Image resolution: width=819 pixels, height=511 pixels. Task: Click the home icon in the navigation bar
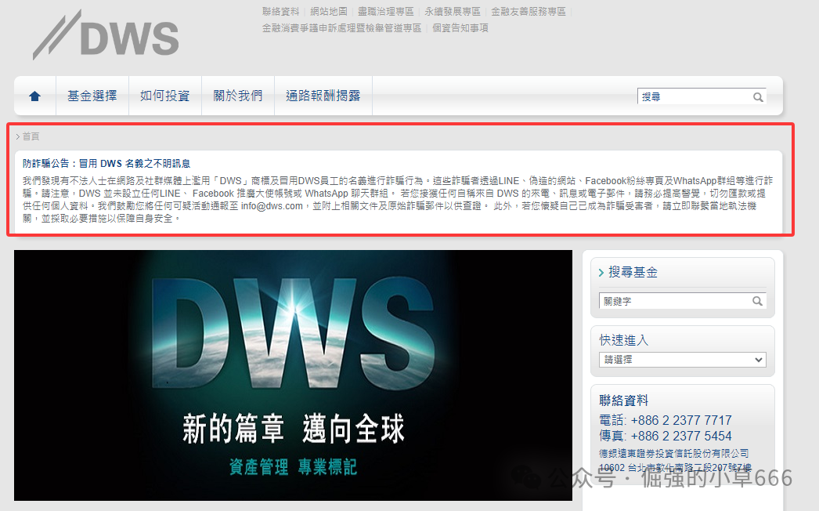34,96
